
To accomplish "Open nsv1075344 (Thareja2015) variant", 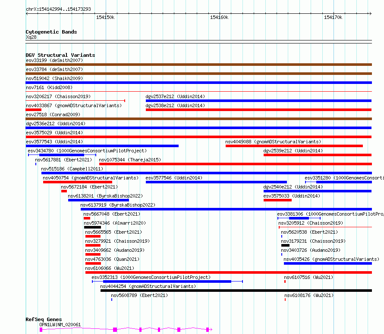I will click(130, 160).
